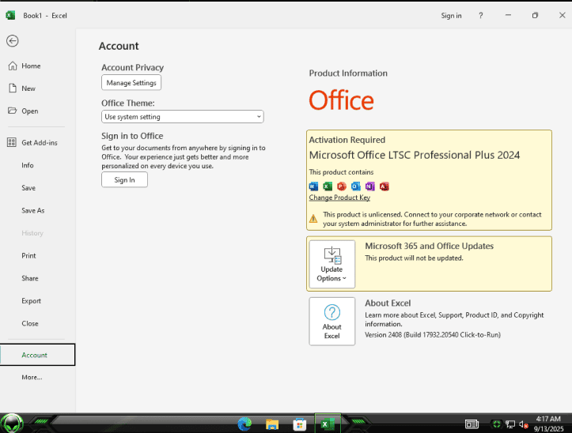
Task: Click the back arrow to exit Backstage
Action: (12, 41)
